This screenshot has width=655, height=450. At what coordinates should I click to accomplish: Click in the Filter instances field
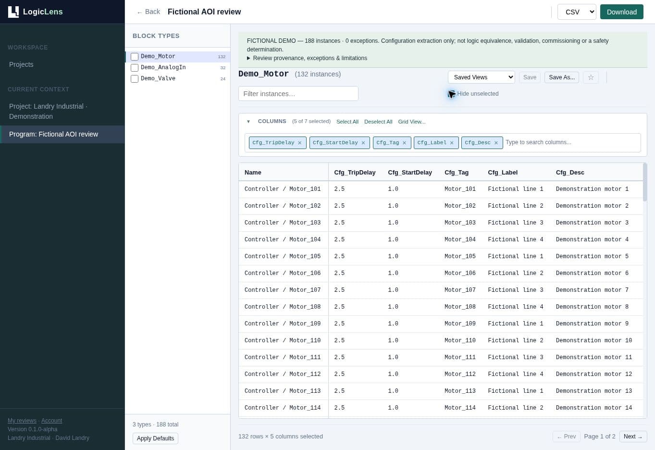pyautogui.click(x=298, y=94)
